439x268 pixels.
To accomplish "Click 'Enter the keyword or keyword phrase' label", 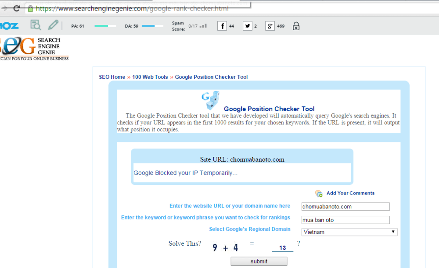I will 206,218.
